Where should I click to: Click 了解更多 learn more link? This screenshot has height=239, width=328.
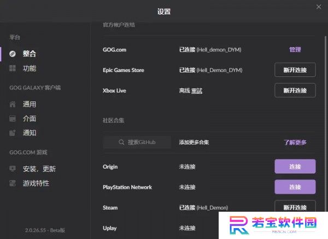[295, 142]
